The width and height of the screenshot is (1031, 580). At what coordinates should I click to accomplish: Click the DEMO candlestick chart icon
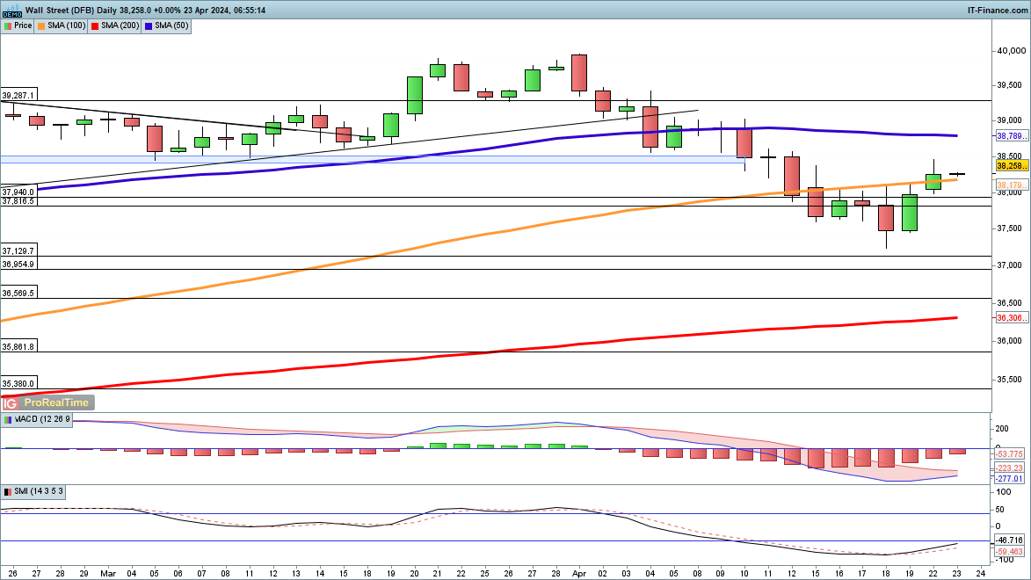11,10
